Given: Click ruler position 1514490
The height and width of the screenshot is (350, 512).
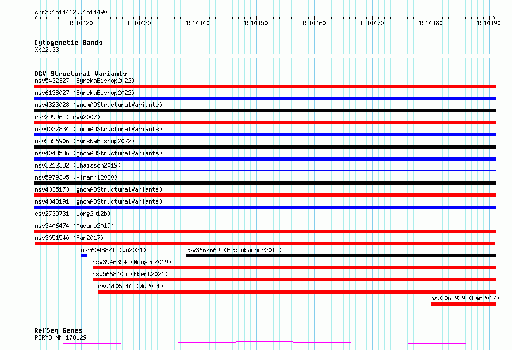Looking at the screenshot, I should [488, 23].
